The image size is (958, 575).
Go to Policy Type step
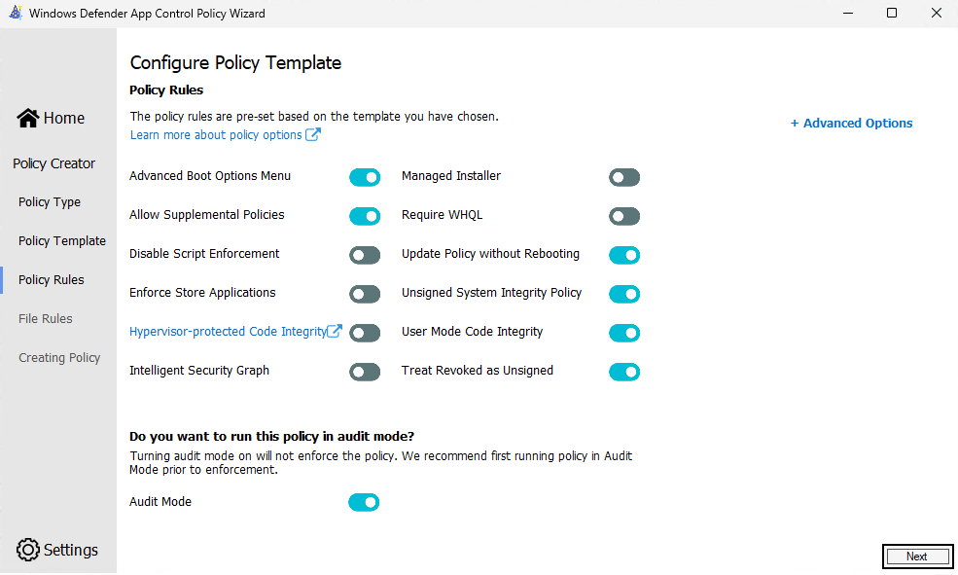click(x=50, y=202)
